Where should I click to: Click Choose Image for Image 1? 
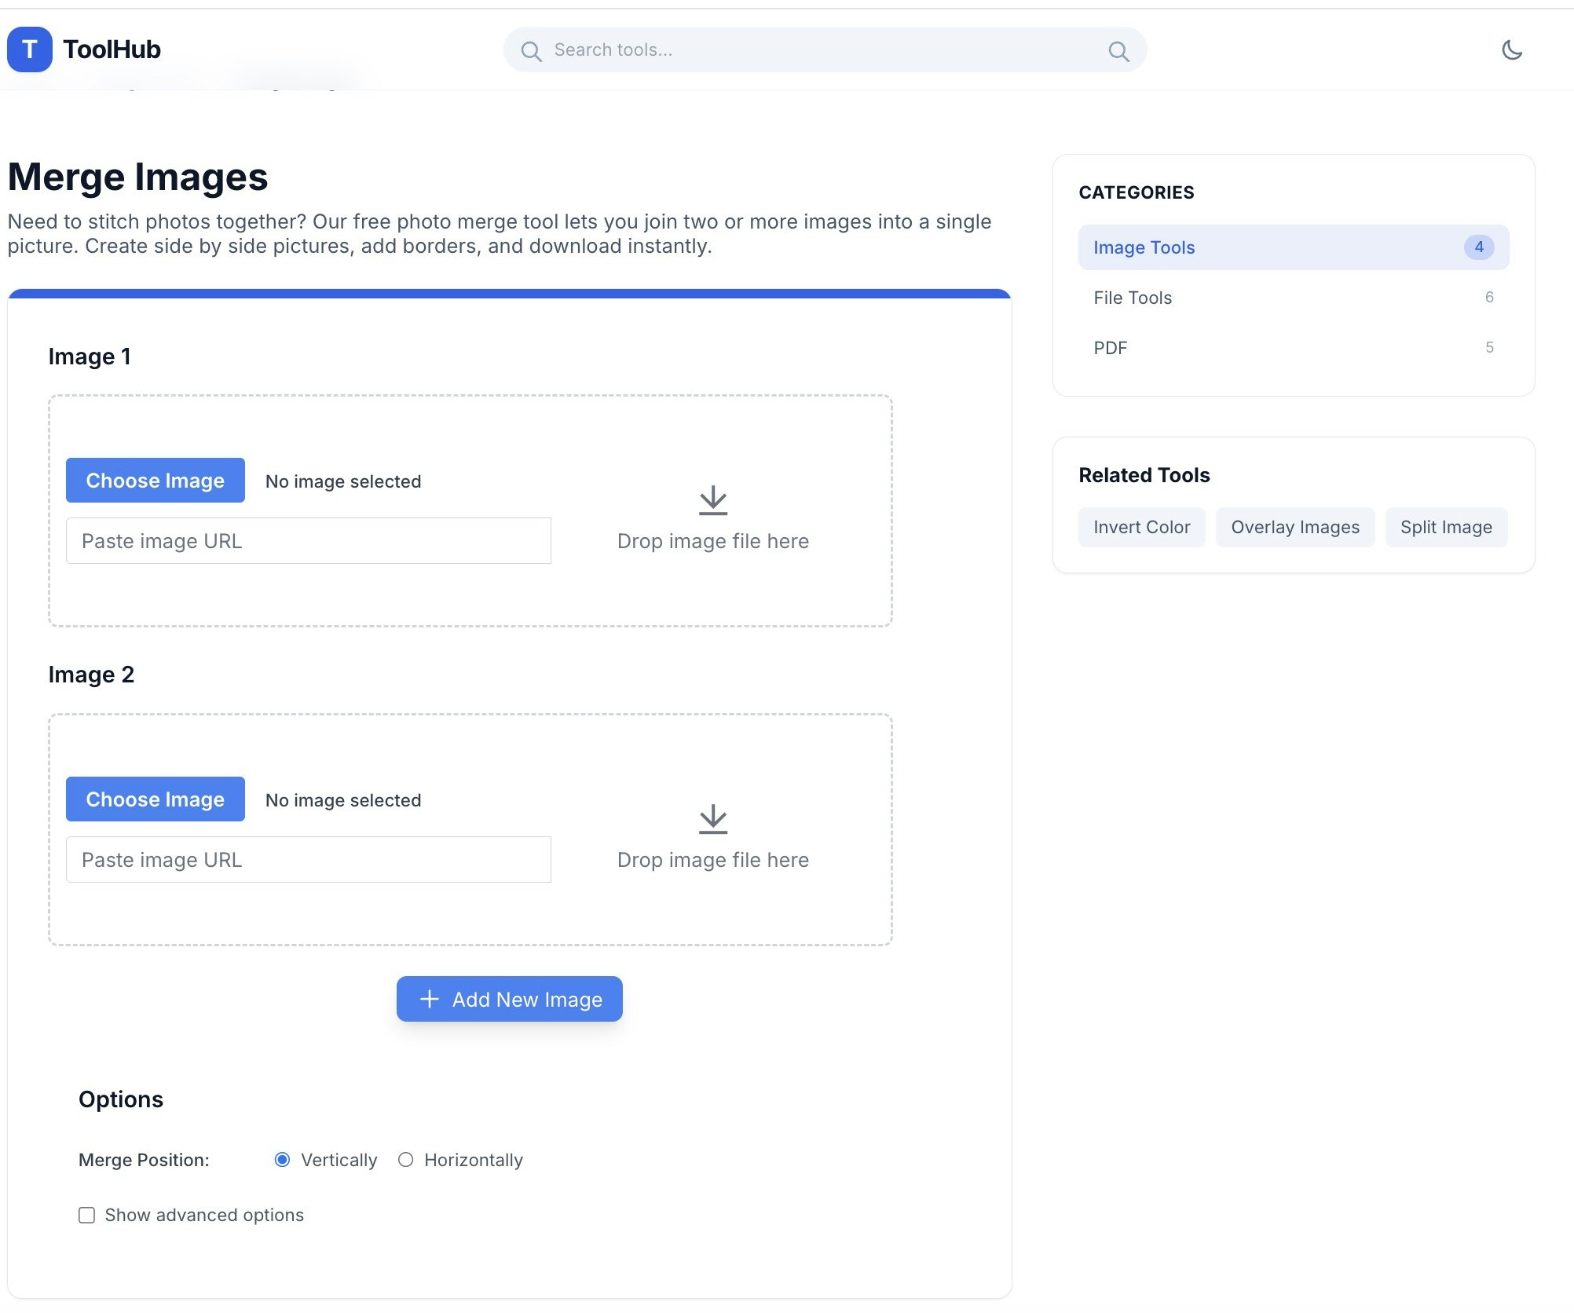tap(155, 480)
